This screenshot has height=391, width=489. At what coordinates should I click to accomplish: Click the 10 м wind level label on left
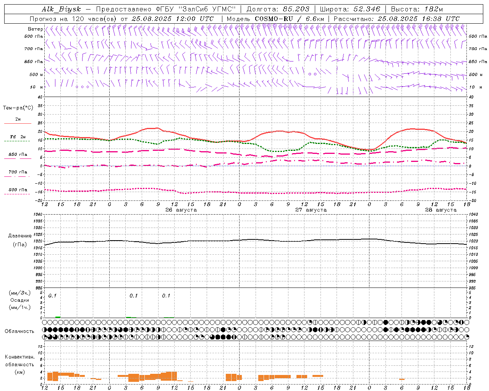click(x=37, y=87)
